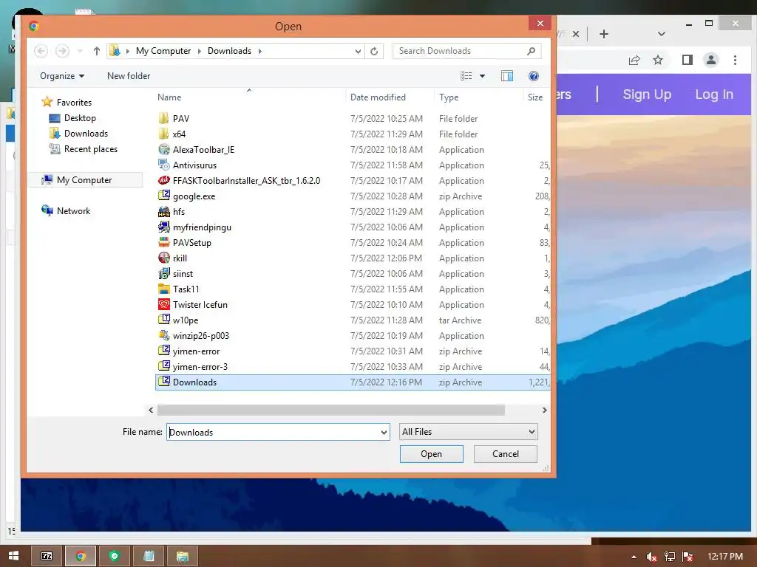This screenshot has height=567, width=757.
Task: Click the Back navigation arrow in Open dialog
Action: pos(41,51)
